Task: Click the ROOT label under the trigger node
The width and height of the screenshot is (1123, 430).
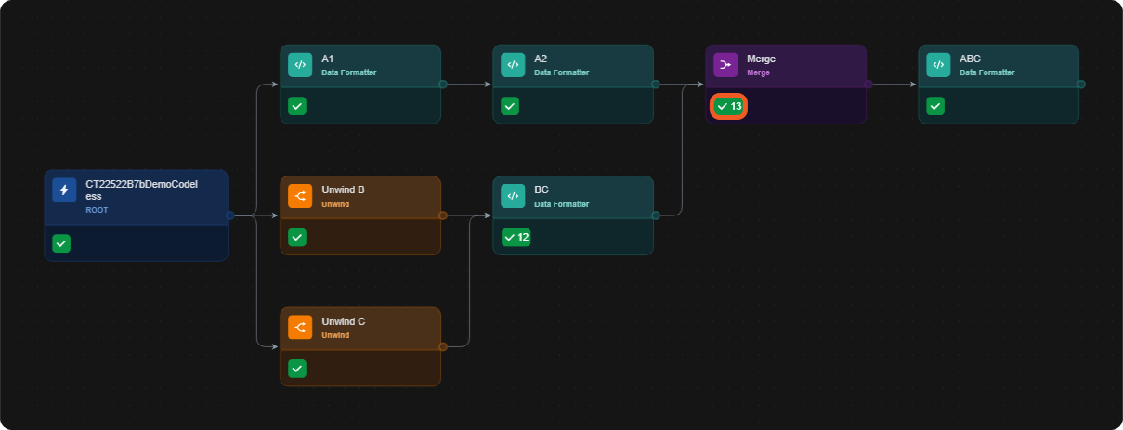Action: (x=98, y=210)
